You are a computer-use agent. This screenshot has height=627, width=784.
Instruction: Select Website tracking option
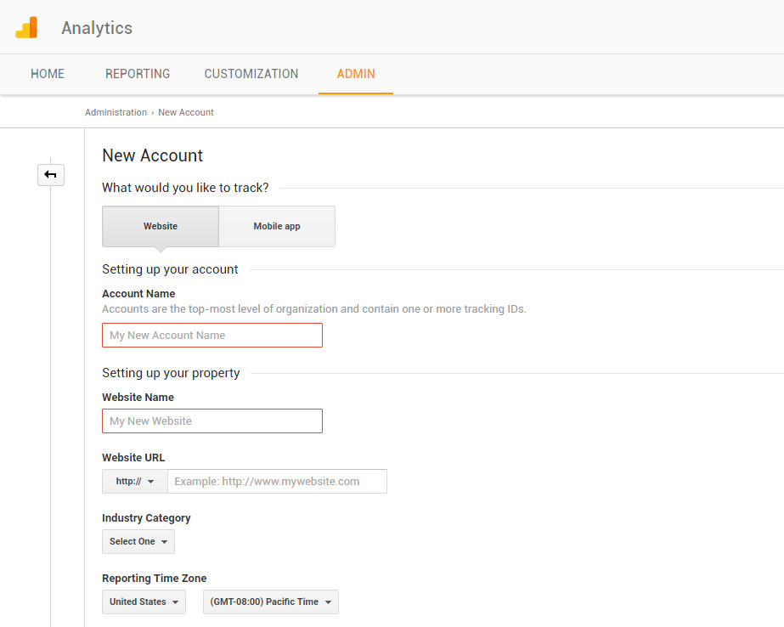[161, 226]
